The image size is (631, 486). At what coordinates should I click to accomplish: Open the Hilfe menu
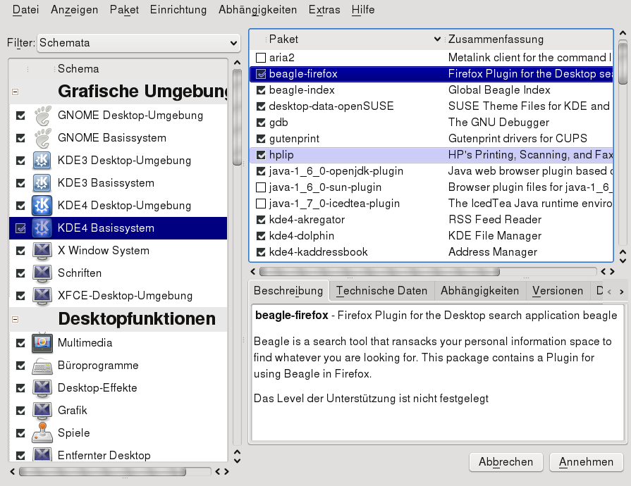tap(363, 10)
